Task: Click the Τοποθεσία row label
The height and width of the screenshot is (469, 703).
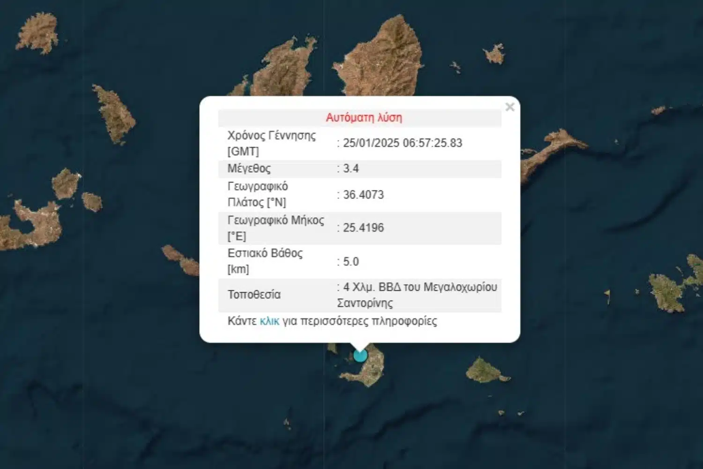Action: click(254, 295)
